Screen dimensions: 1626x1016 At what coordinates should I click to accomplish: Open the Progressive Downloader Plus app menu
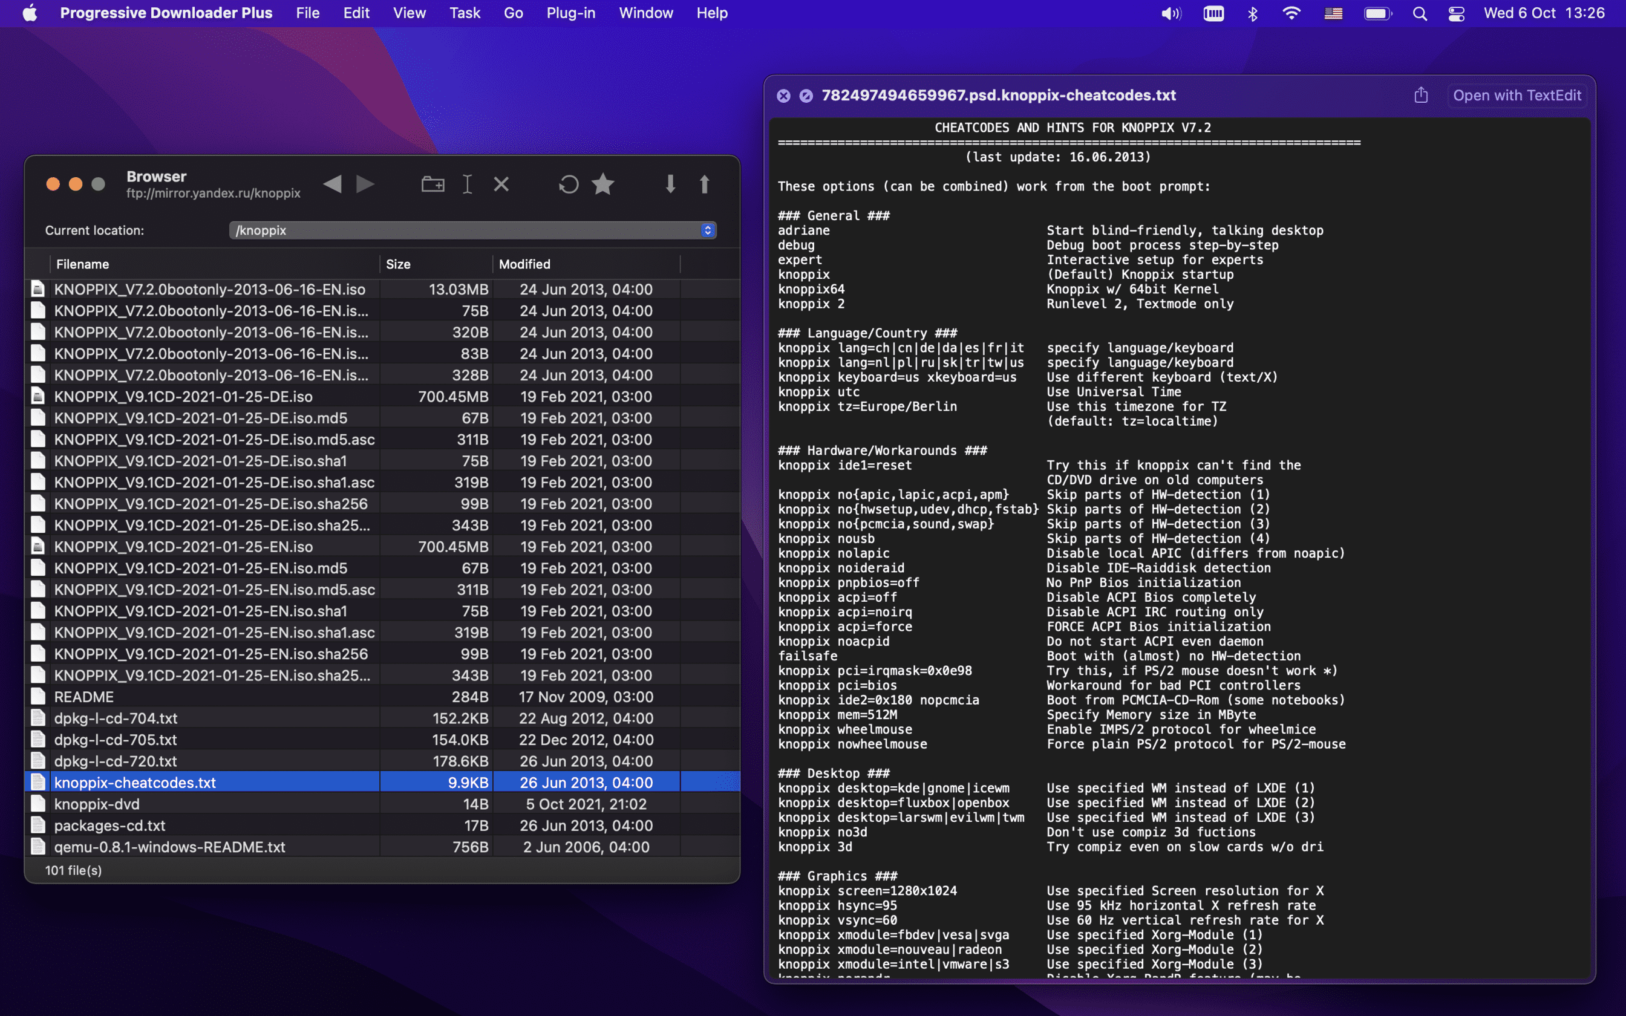click(x=166, y=13)
